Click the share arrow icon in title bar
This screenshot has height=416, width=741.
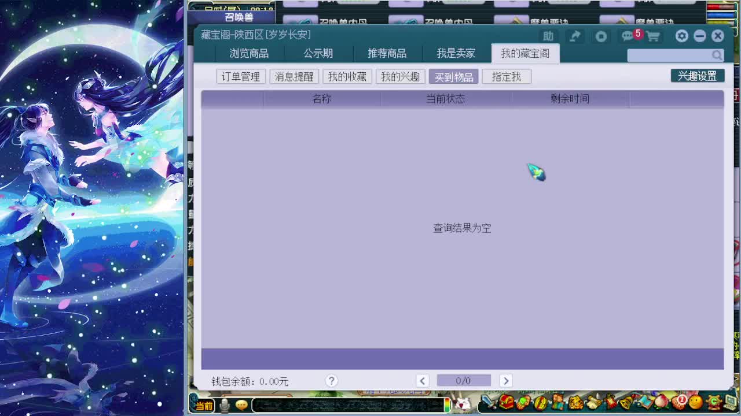coord(574,36)
